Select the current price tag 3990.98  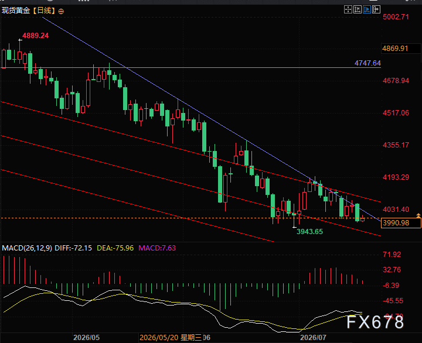[x=401, y=223]
